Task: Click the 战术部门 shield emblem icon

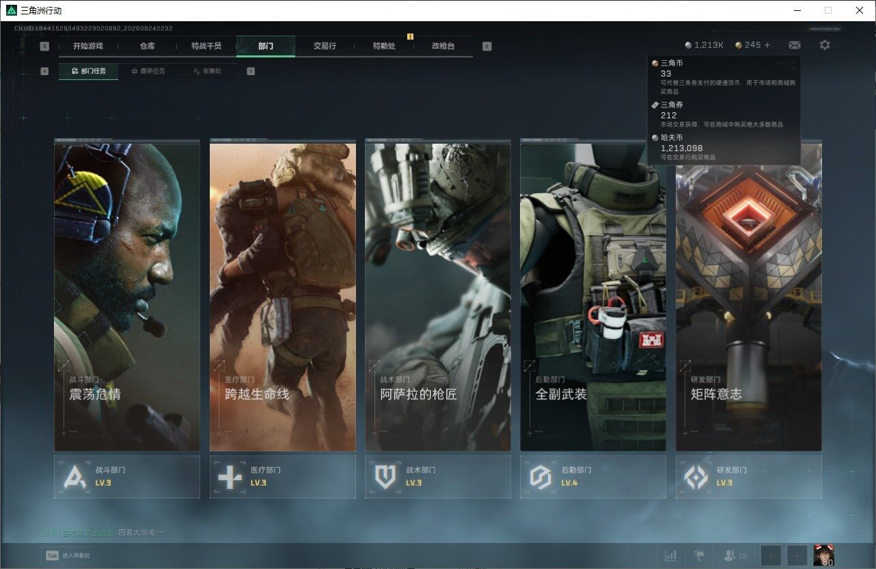Action: coord(385,477)
